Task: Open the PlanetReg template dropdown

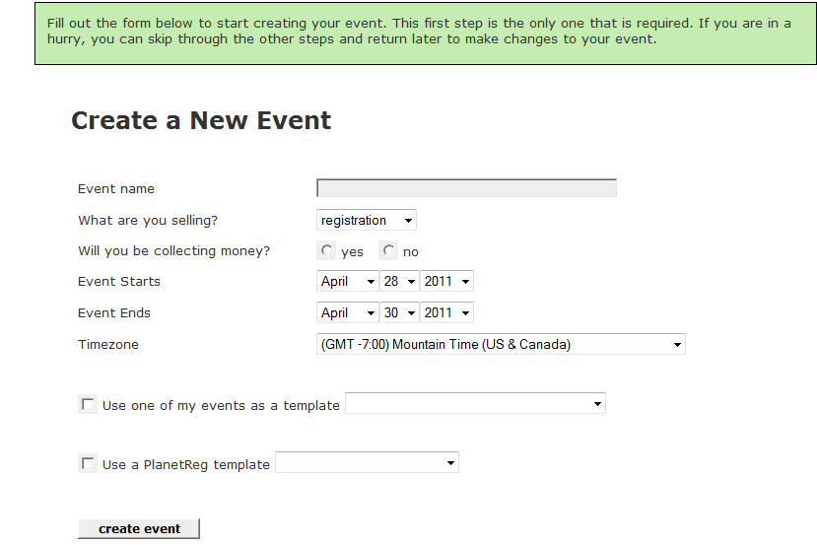Action: coord(367,462)
